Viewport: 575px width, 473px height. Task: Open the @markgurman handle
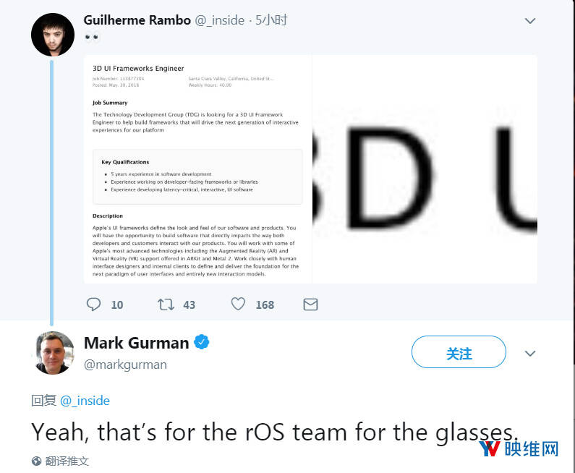point(125,365)
